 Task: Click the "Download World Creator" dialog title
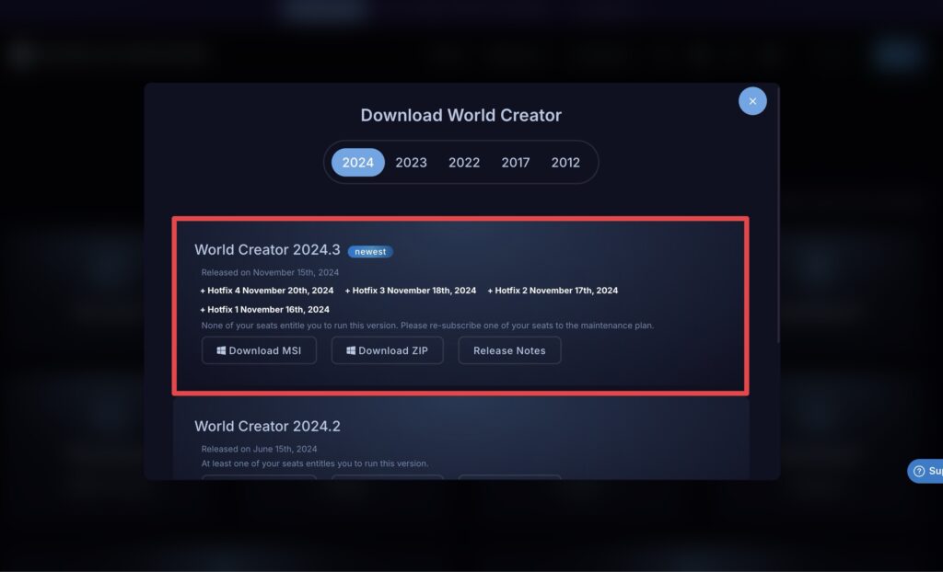click(461, 115)
